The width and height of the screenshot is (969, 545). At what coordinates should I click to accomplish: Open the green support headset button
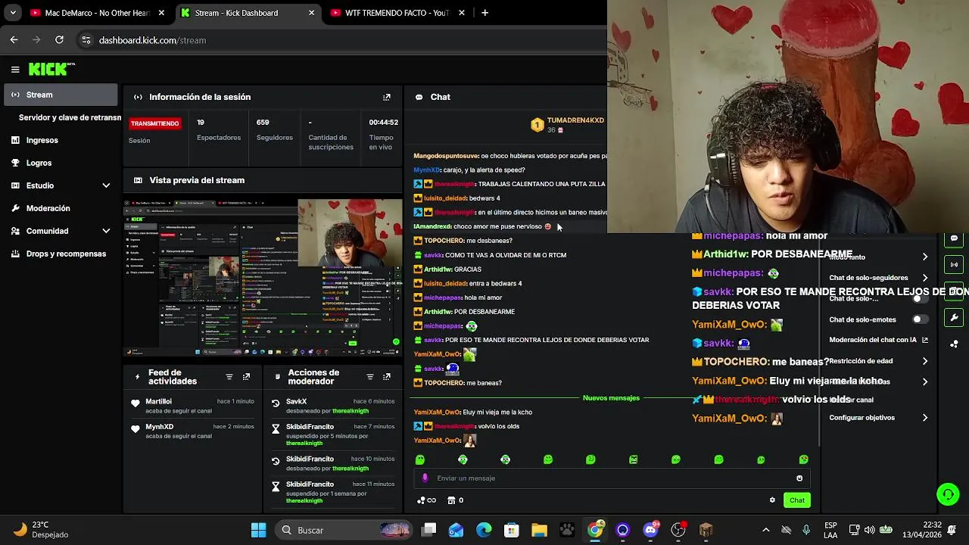[x=948, y=494]
